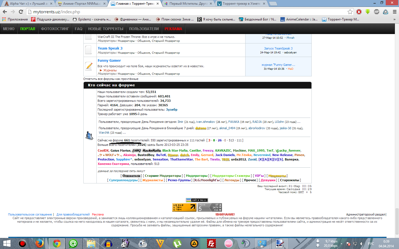Image resolution: width=399 pixels, height=249 pixels.
Task: Open the Девушки group link
Action: click(268, 180)
